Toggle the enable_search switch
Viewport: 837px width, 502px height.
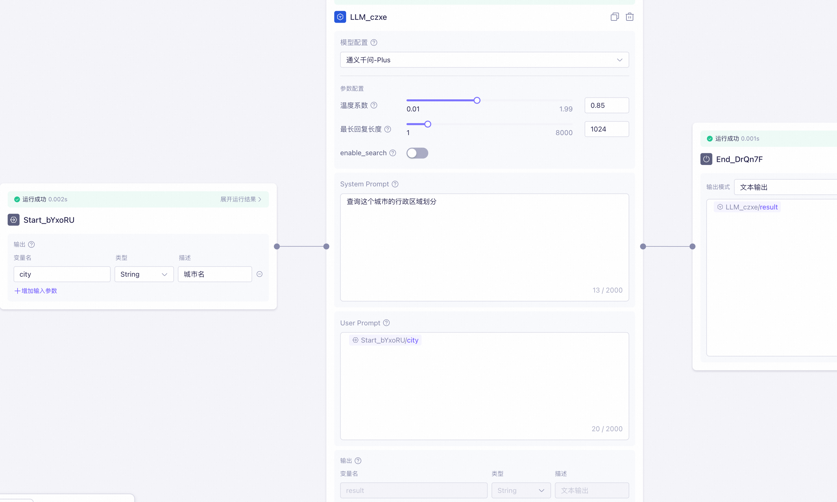pyautogui.click(x=417, y=153)
